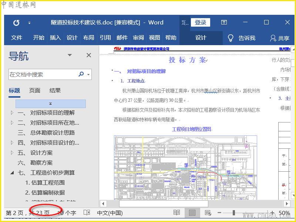
Task: Switch to the 插入 ribbon tab
Action: tap(55, 38)
